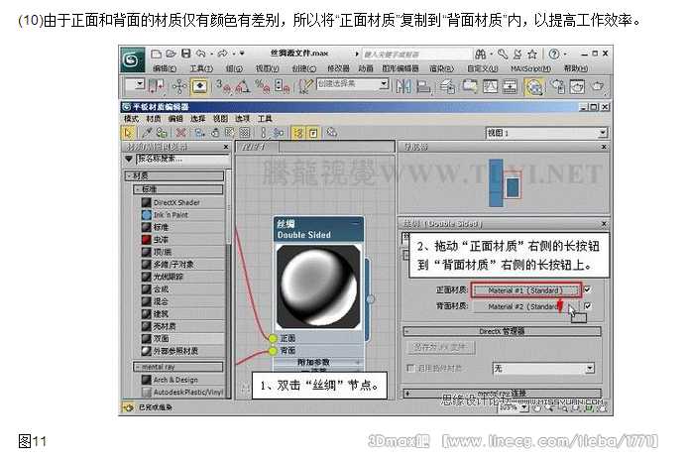687x458 pixels.
Task: Click the help question mark icon
Action: (554, 54)
